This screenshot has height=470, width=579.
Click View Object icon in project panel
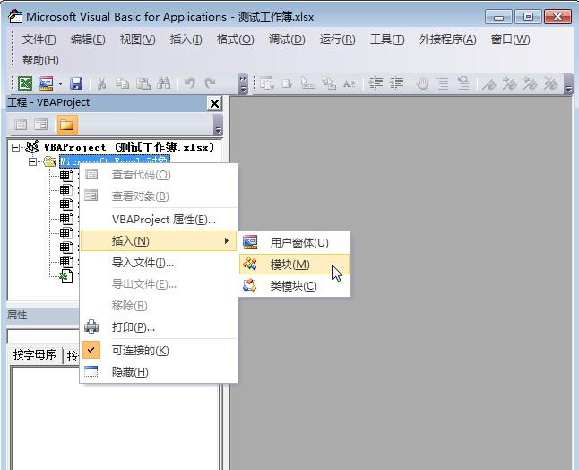(x=41, y=125)
